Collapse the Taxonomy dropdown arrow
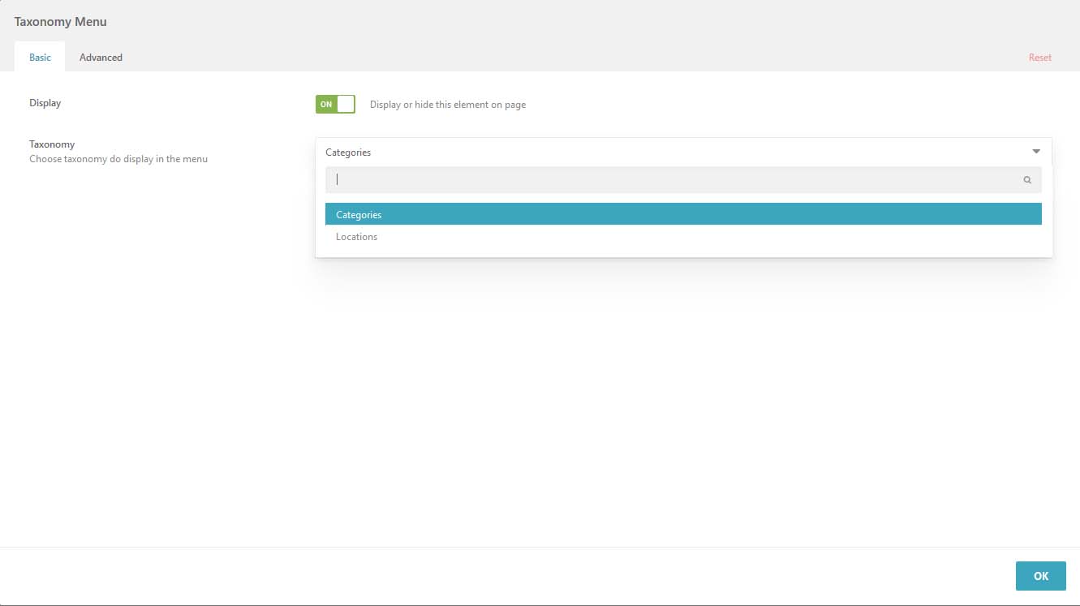 pos(1036,152)
